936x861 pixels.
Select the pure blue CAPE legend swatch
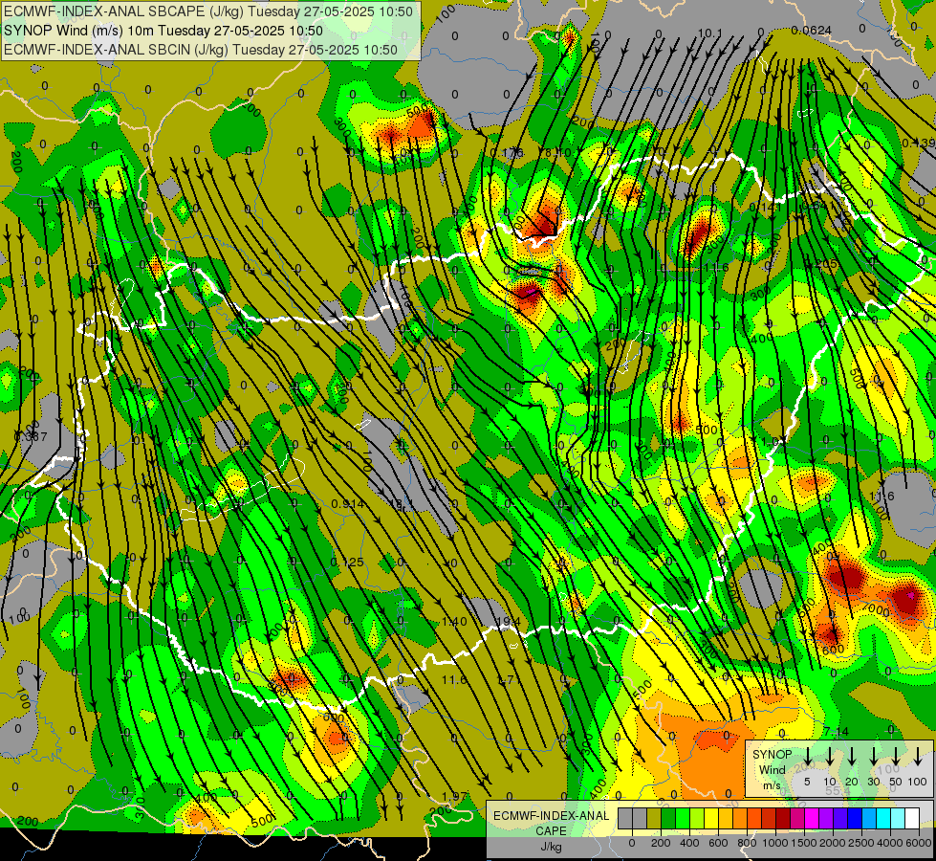tap(854, 818)
